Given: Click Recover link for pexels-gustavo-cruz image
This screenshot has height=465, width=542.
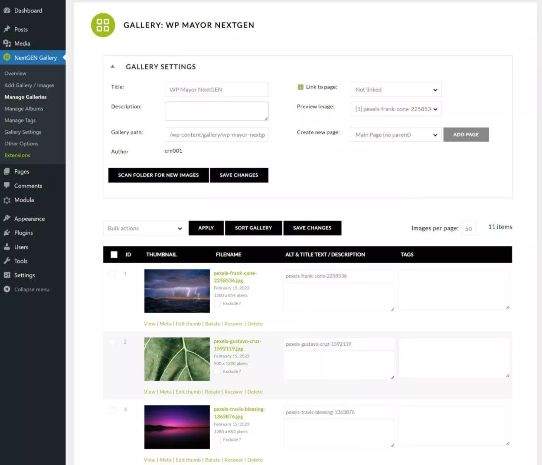Looking at the screenshot, I should [x=234, y=392].
